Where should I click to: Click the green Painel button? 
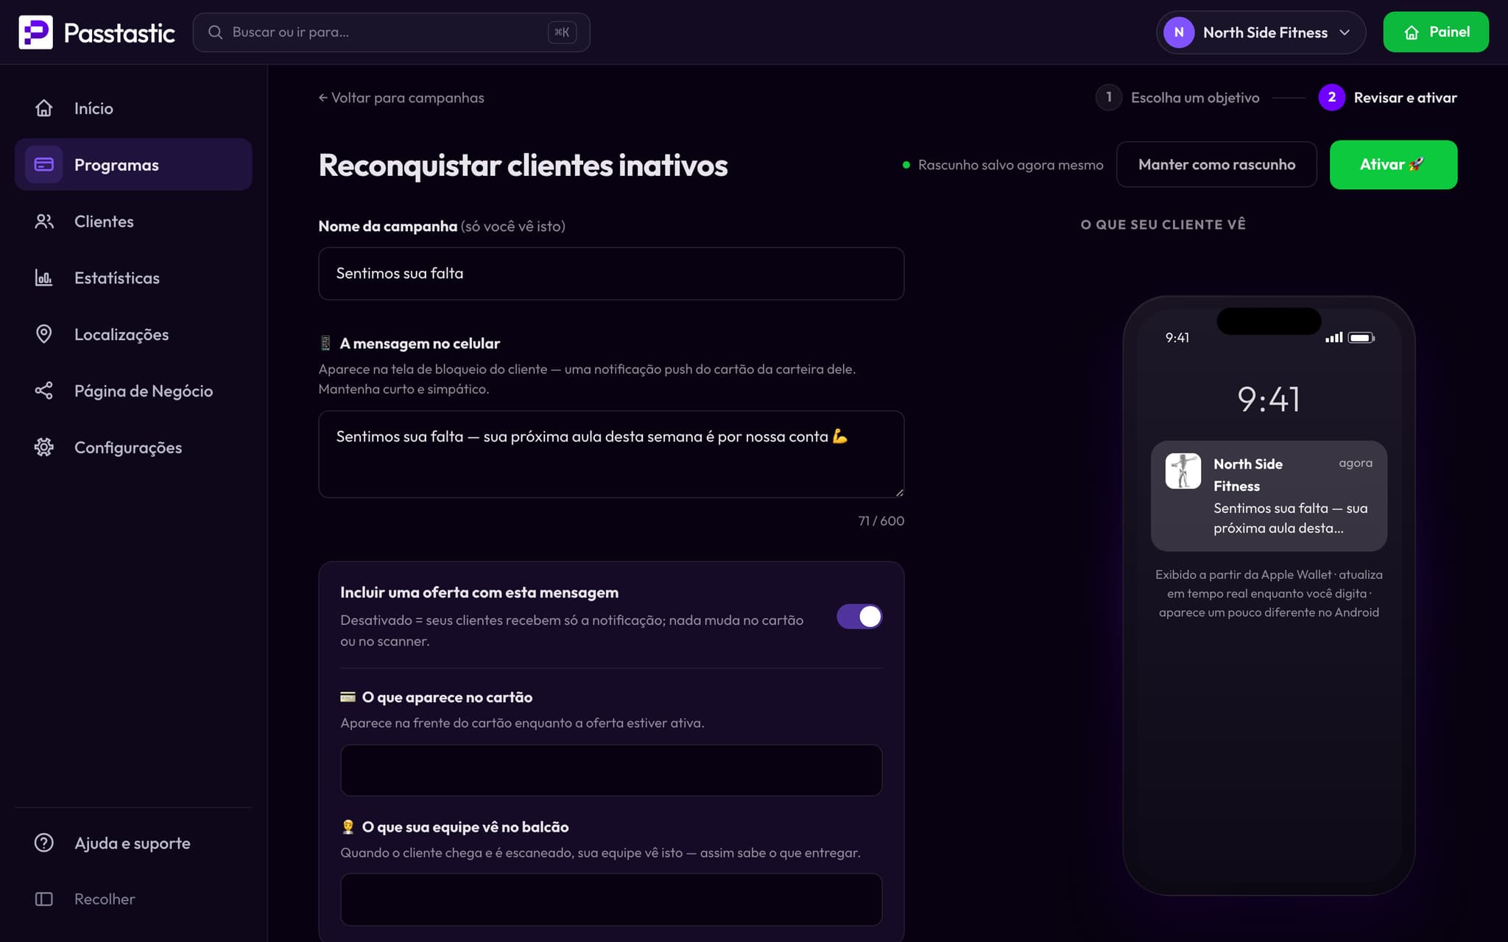point(1436,32)
